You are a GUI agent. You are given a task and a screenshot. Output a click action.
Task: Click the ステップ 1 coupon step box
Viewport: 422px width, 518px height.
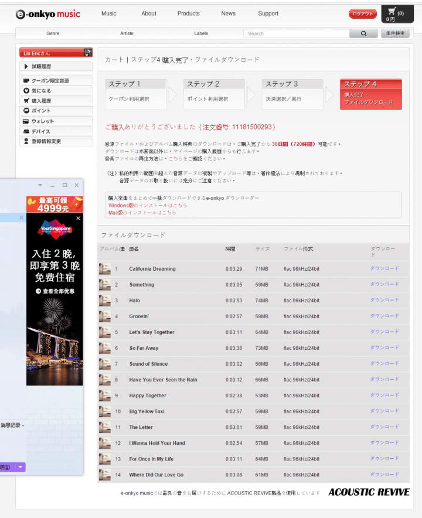(x=135, y=94)
